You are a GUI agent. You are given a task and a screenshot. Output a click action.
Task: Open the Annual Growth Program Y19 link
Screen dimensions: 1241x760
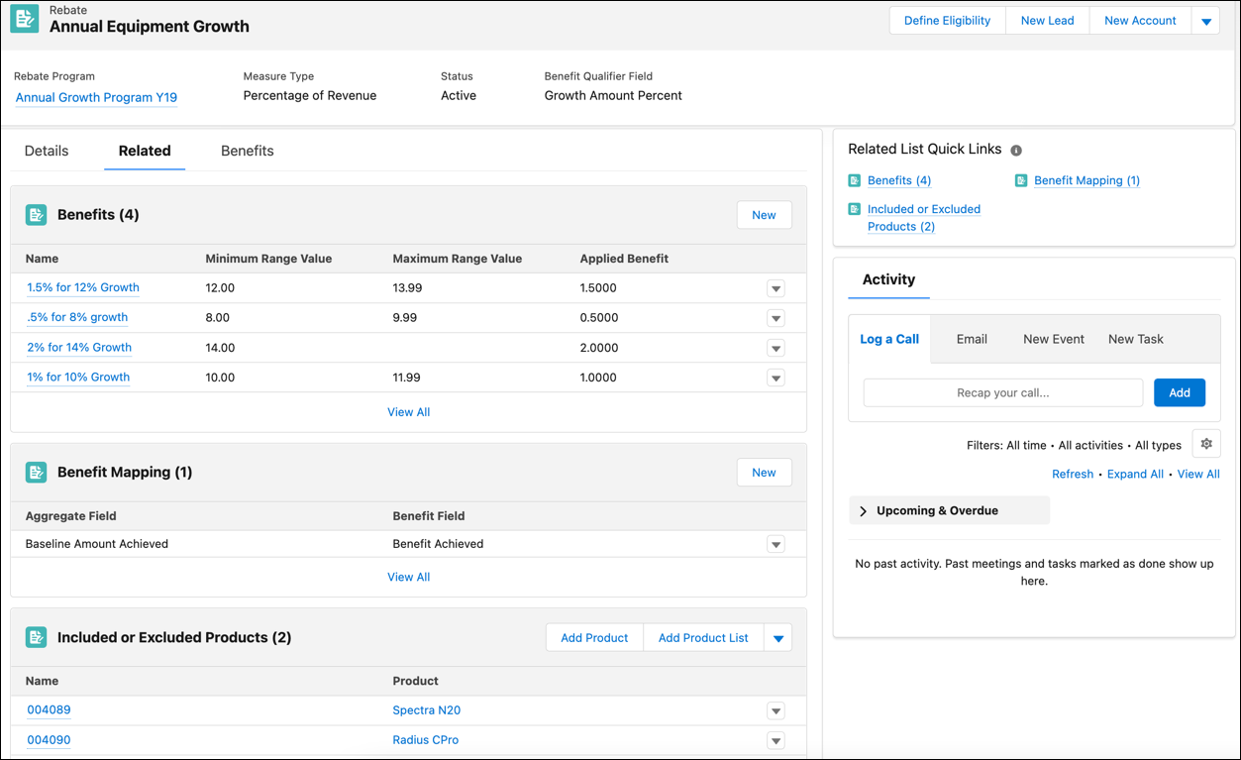point(95,97)
